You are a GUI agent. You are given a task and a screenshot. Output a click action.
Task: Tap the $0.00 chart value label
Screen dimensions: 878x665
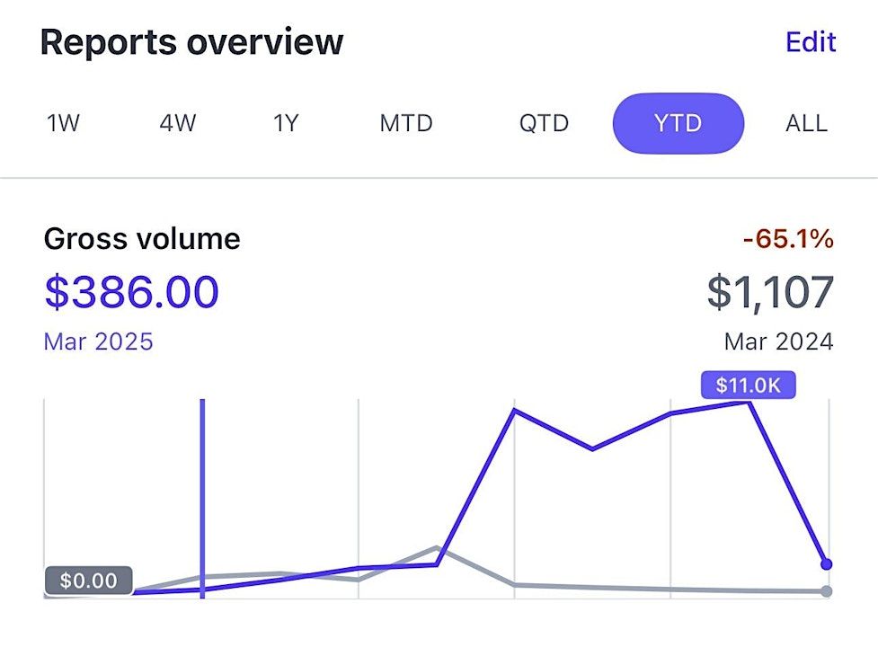pyautogui.click(x=88, y=581)
